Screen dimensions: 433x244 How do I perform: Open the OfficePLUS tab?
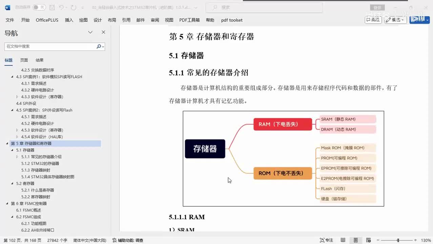47,20
